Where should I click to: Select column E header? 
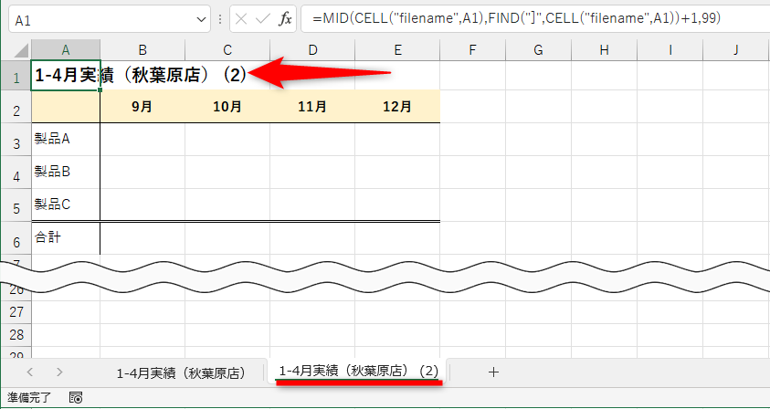pos(397,49)
